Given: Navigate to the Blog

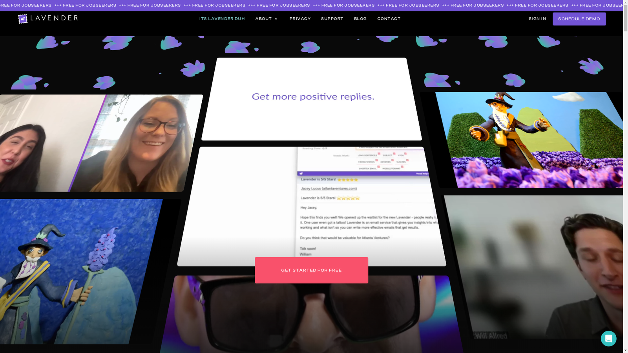Looking at the screenshot, I should [360, 19].
